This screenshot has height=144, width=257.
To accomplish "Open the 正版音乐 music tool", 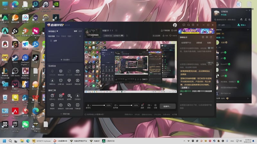I will point(77,97).
